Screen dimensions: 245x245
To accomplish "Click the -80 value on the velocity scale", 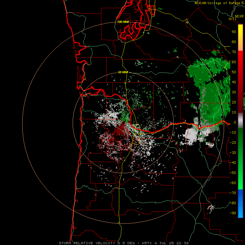I will [233, 203].
